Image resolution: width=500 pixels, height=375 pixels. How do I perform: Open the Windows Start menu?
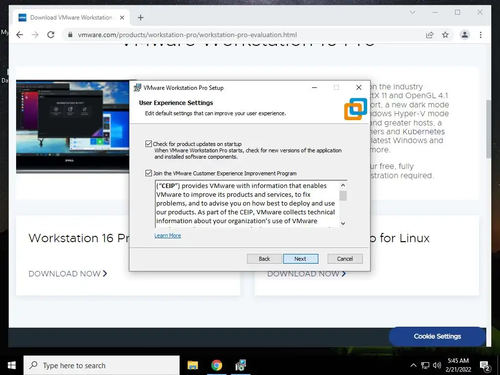(x=12, y=365)
